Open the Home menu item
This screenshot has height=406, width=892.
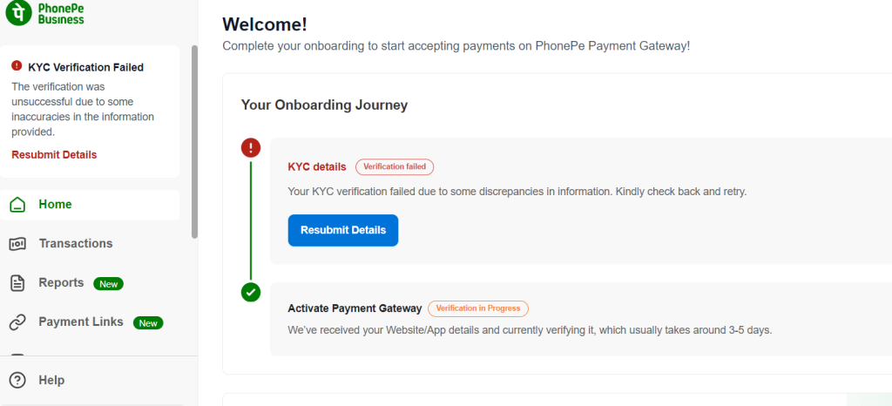pyautogui.click(x=56, y=205)
